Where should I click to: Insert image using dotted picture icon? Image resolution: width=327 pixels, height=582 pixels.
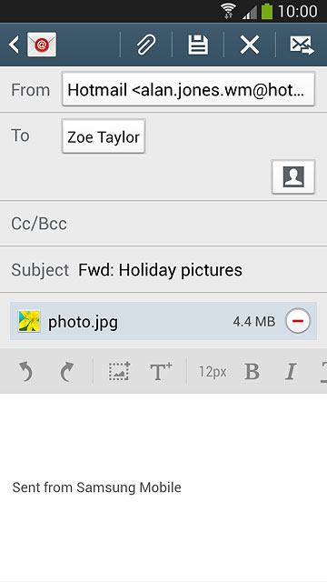pyautogui.click(x=119, y=371)
